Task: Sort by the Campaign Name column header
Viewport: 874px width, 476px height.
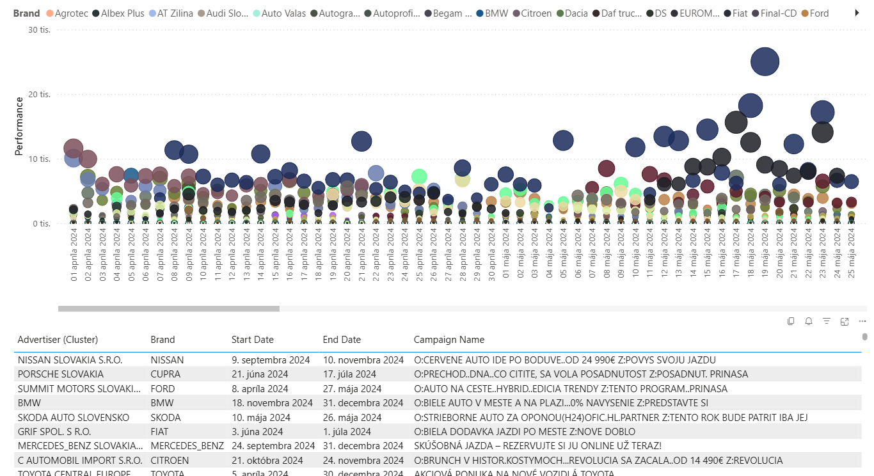Action: [449, 340]
